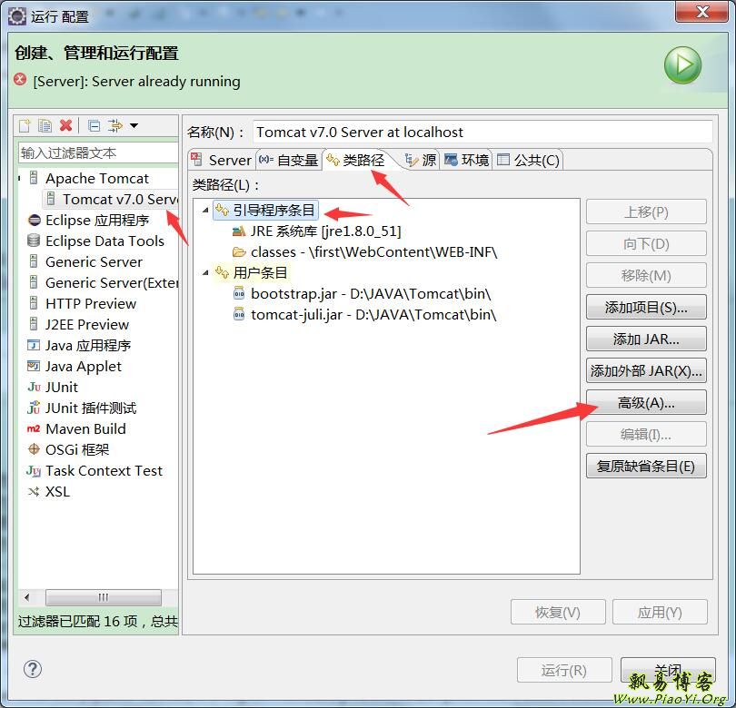Image resolution: width=736 pixels, height=708 pixels.
Task: Click the XSL icon
Action: [x=34, y=491]
